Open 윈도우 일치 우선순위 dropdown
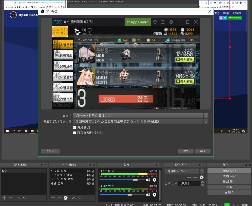 tap(141, 122)
